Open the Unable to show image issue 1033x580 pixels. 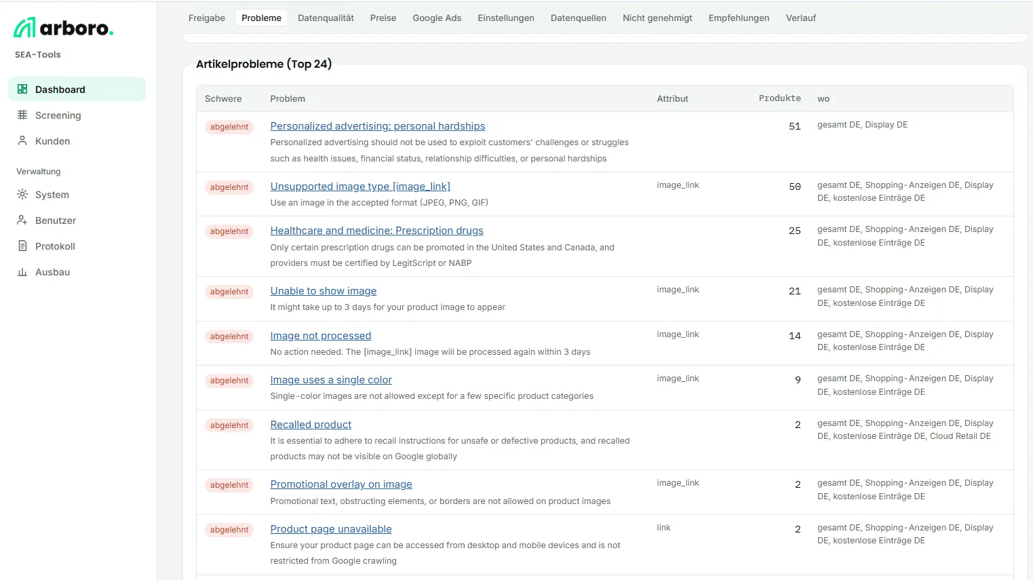coord(324,290)
